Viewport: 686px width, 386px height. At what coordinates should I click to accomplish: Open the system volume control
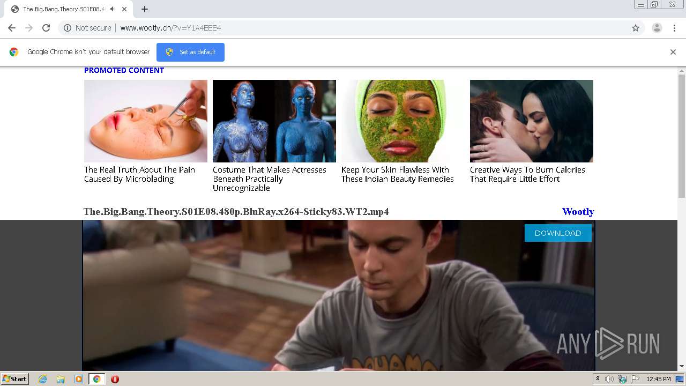point(609,379)
